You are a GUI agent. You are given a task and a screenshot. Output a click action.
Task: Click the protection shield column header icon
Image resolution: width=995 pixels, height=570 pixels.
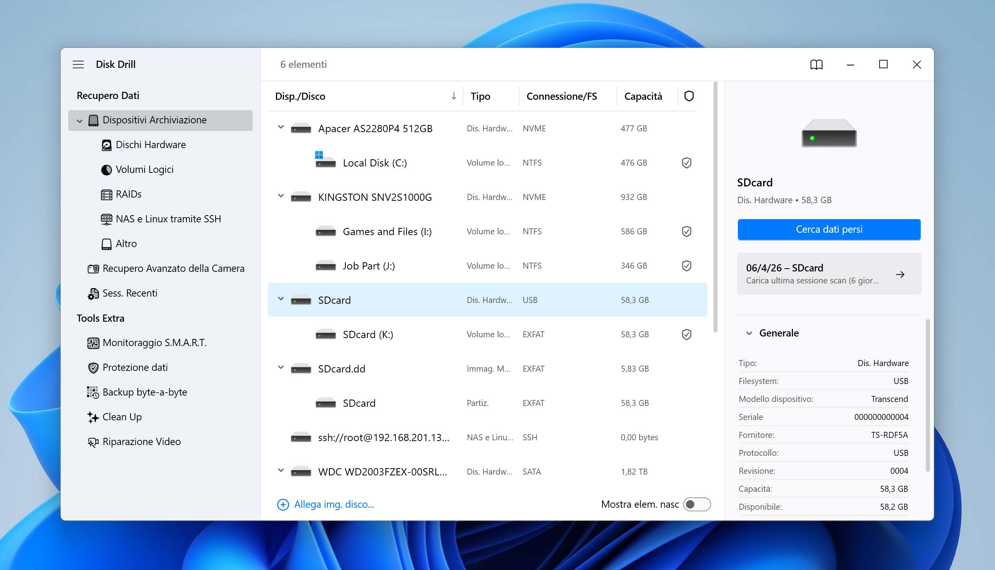(x=689, y=96)
